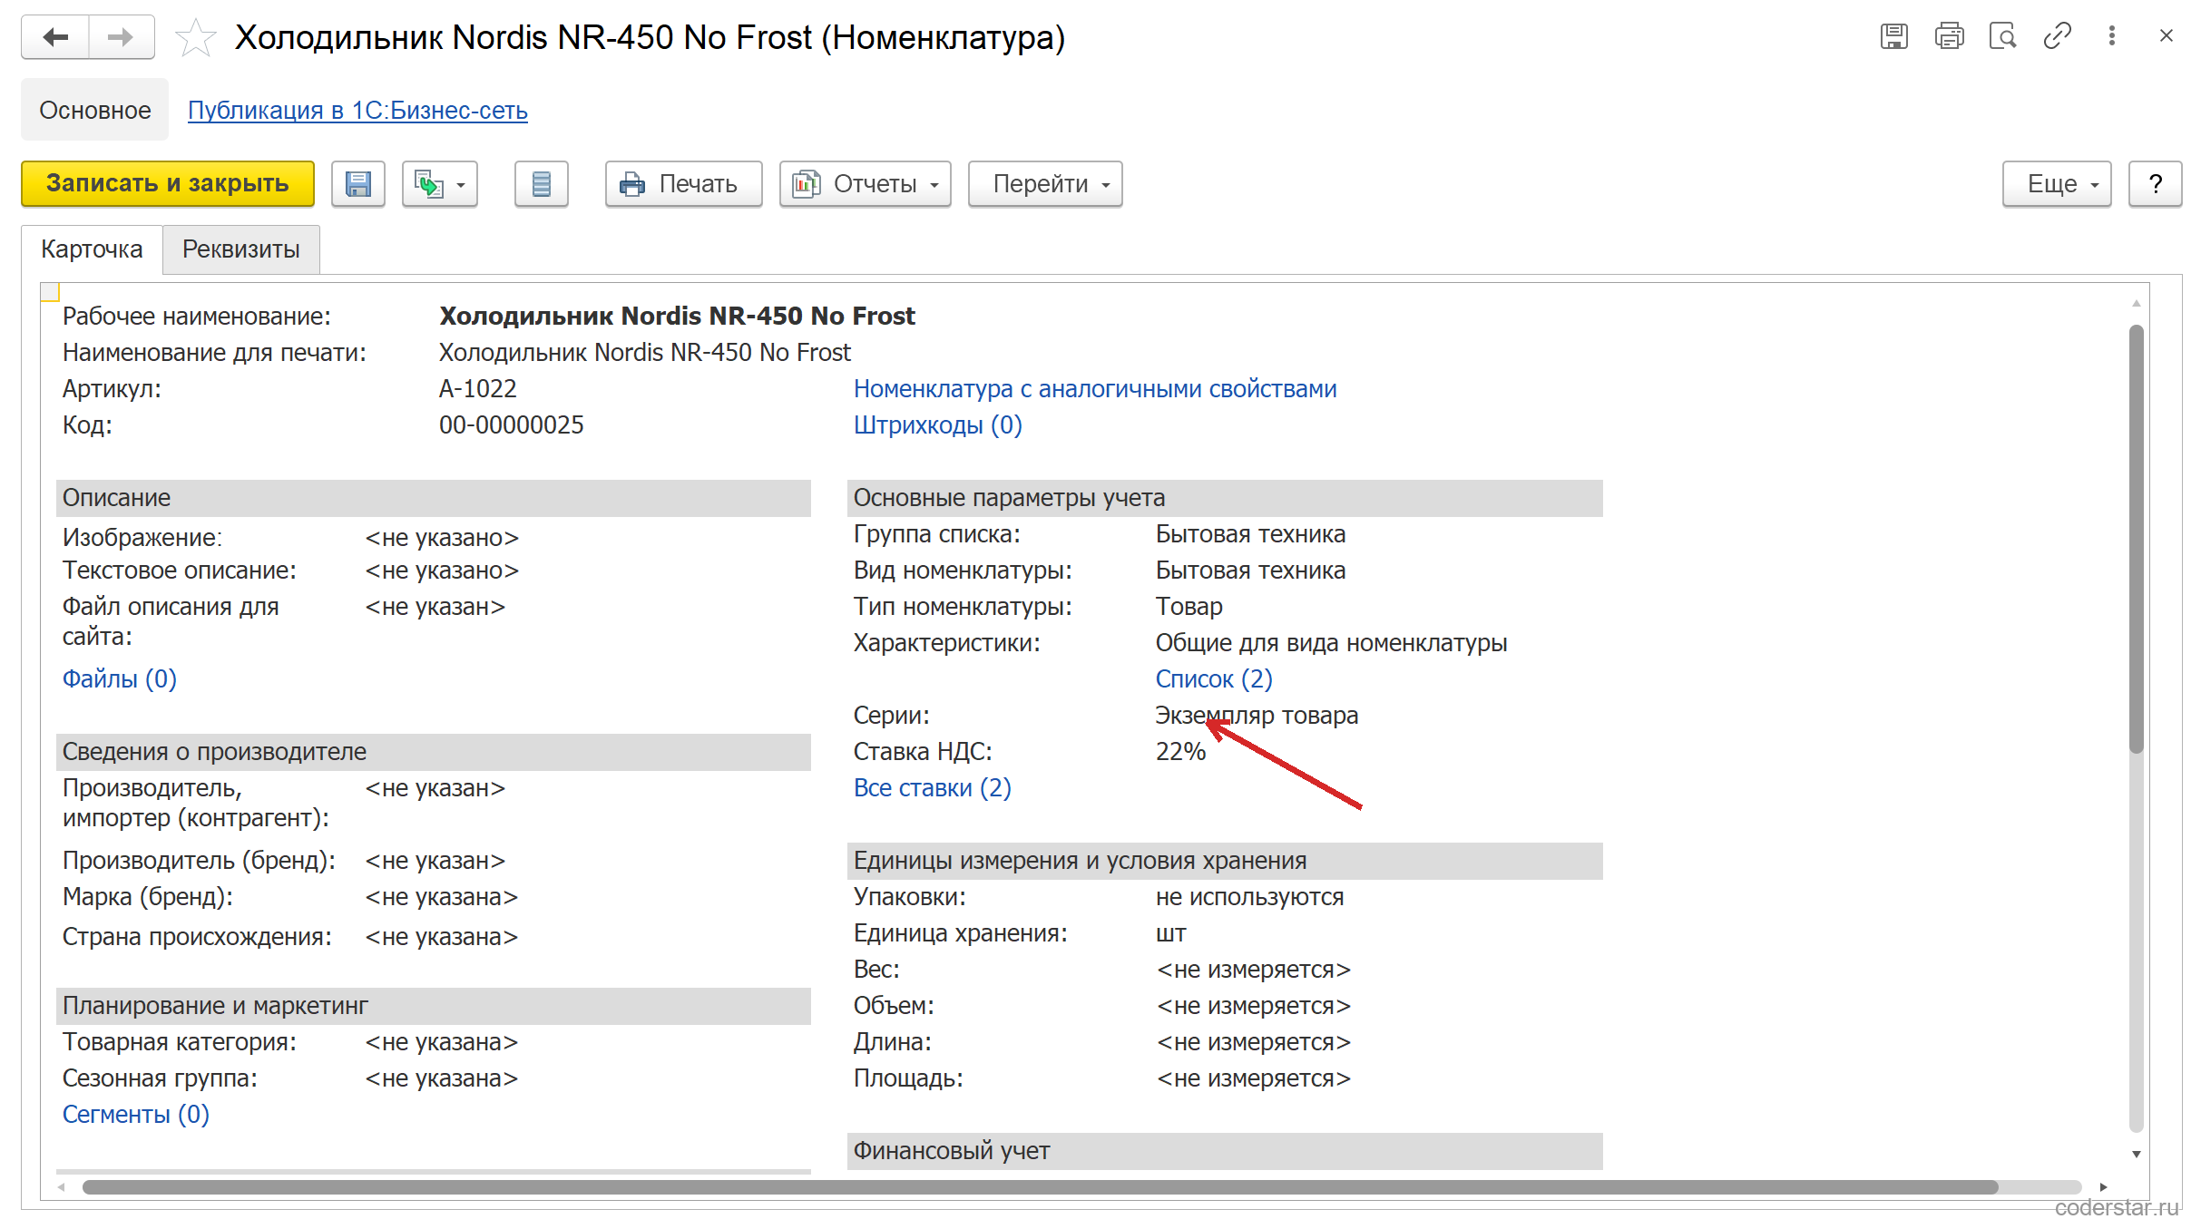Save the item with floppy disk button
The image size is (2201, 1229).
358,184
